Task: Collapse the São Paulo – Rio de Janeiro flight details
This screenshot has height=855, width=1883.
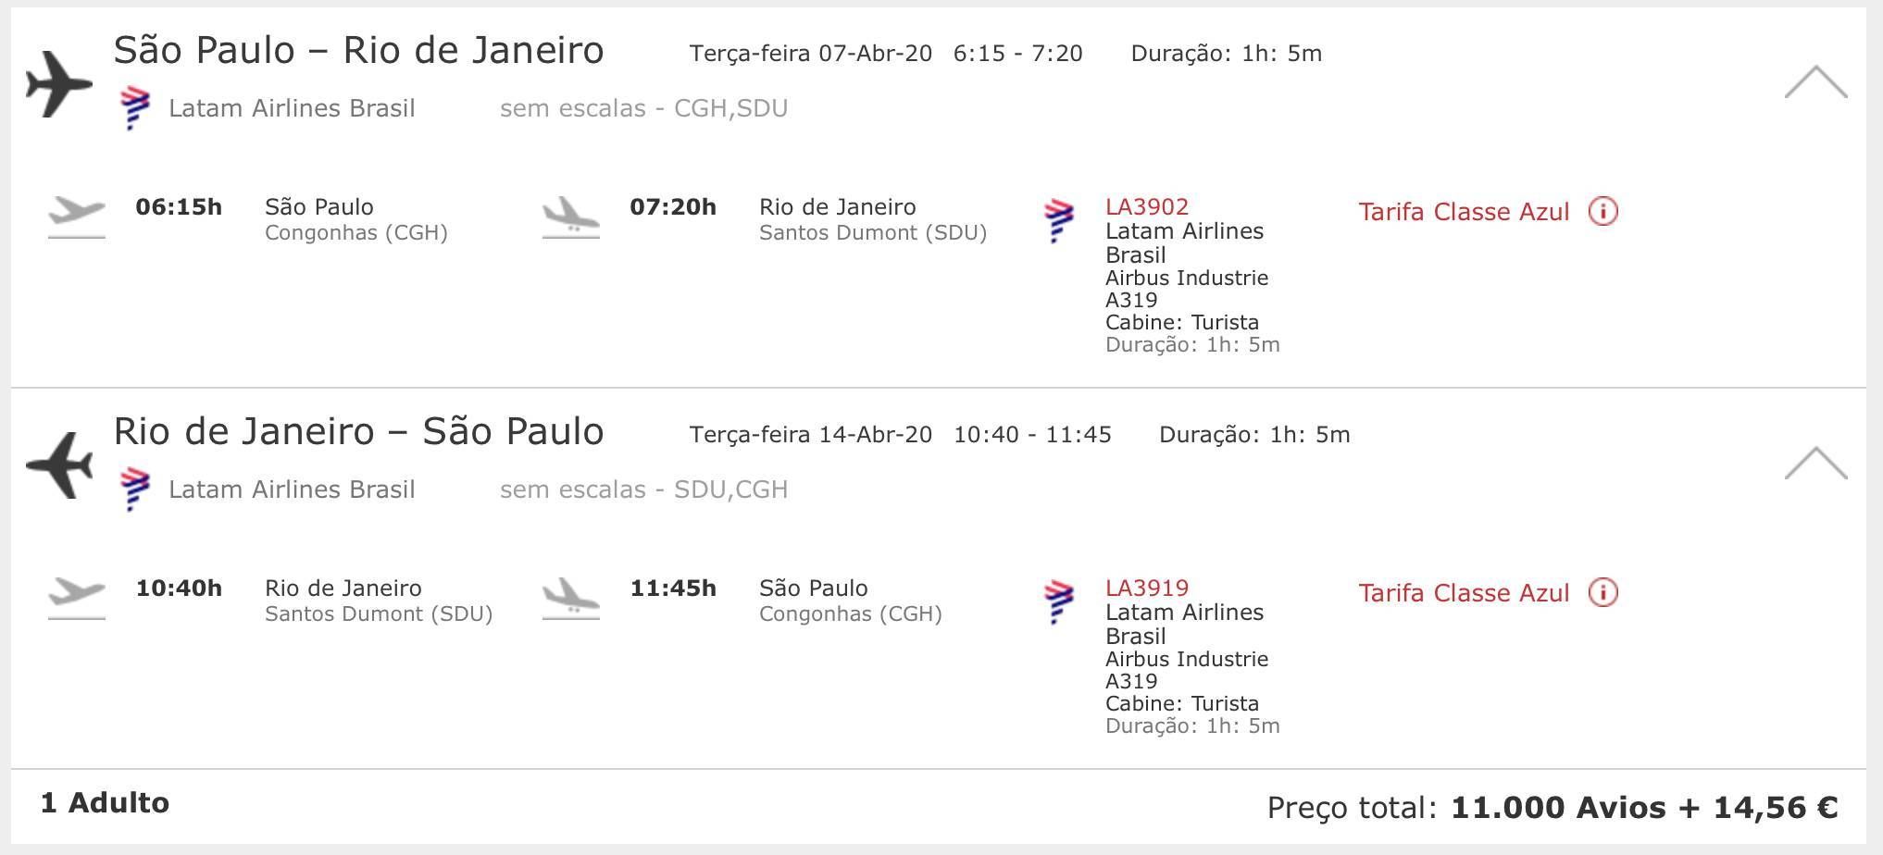Action: [1815, 82]
